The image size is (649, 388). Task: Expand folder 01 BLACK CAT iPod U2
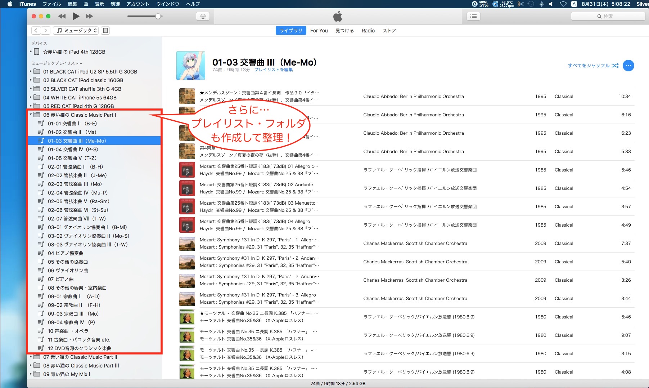click(31, 72)
